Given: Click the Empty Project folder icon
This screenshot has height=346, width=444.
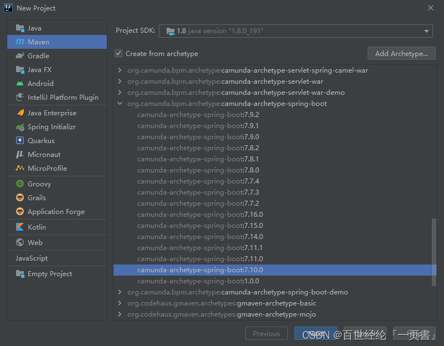Looking at the screenshot, I should tap(20, 274).
